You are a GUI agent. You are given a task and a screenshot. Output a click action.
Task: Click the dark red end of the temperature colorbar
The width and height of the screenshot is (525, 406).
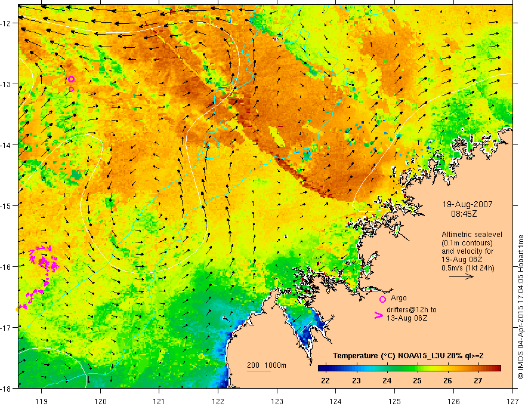click(x=497, y=368)
